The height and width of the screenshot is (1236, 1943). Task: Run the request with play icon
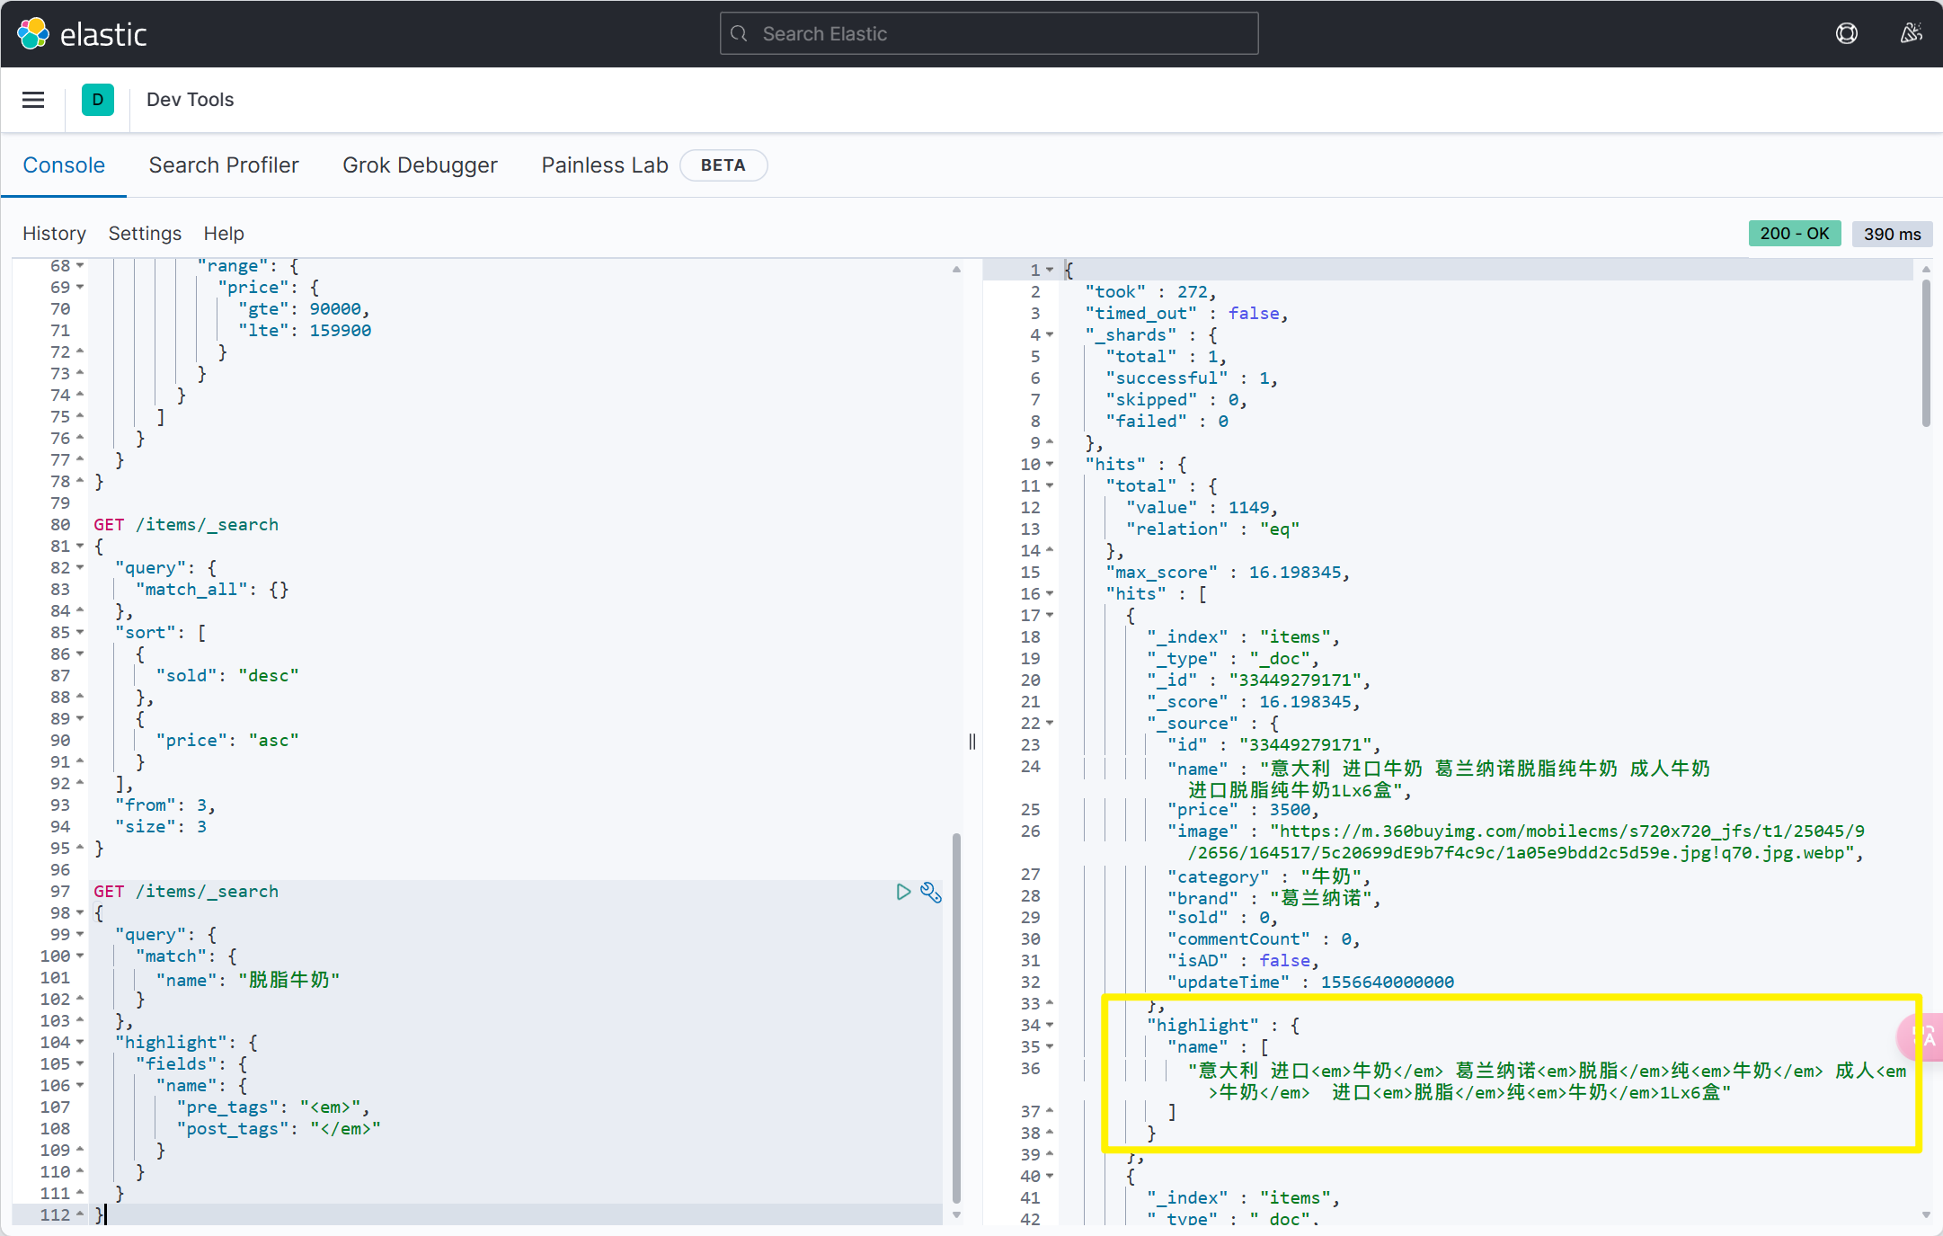[903, 892]
